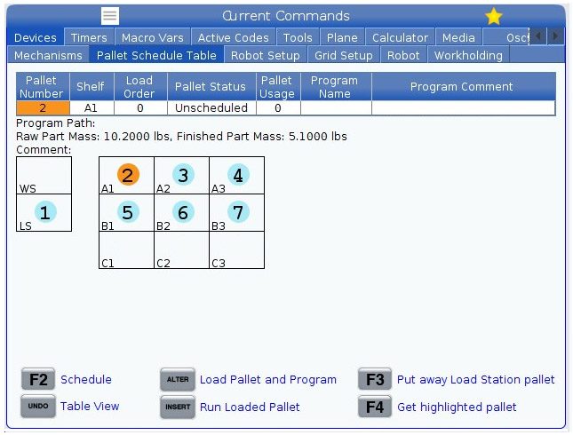Screen dimensions: 573x435
Task: Select pallet 3 on shelf A2
Action: [x=183, y=175]
